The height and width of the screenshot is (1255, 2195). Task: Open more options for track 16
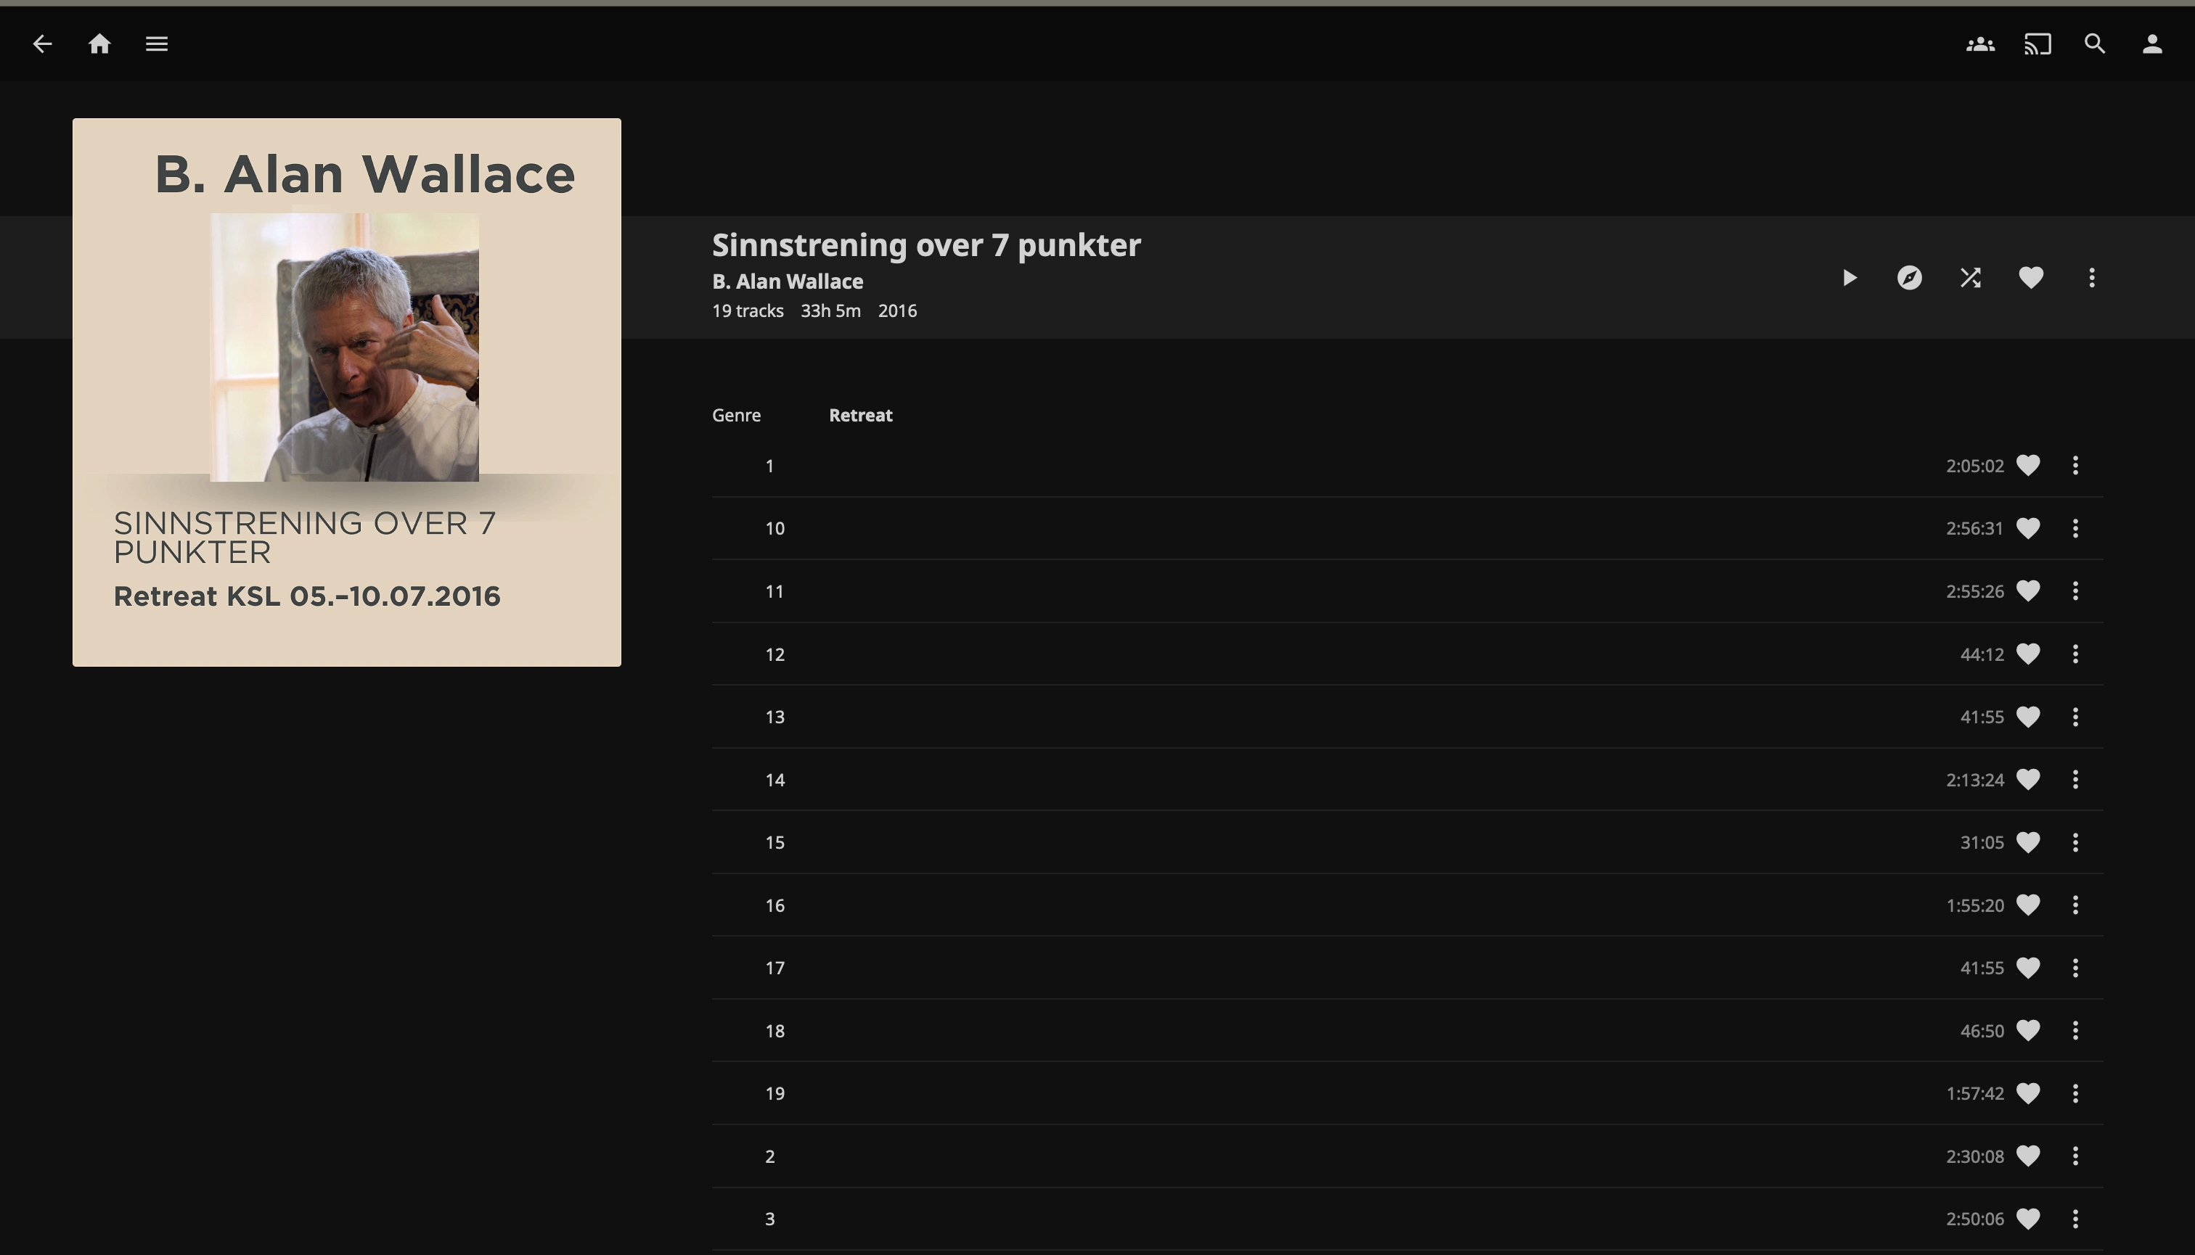[x=2075, y=905]
